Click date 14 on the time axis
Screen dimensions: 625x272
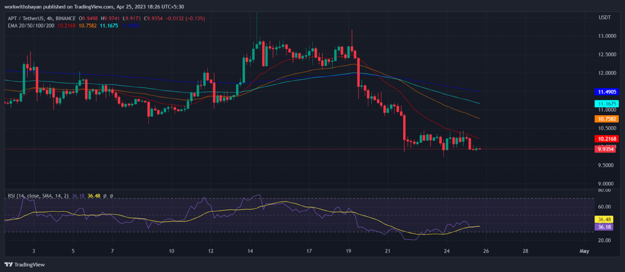pos(249,251)
